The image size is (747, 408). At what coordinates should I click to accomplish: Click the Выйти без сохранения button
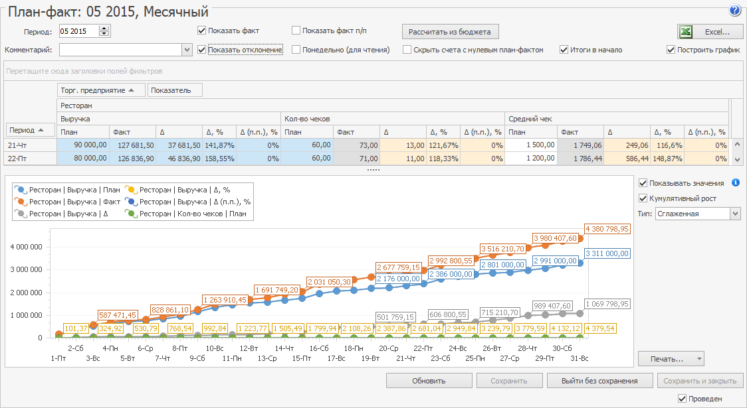pos(599,381)
